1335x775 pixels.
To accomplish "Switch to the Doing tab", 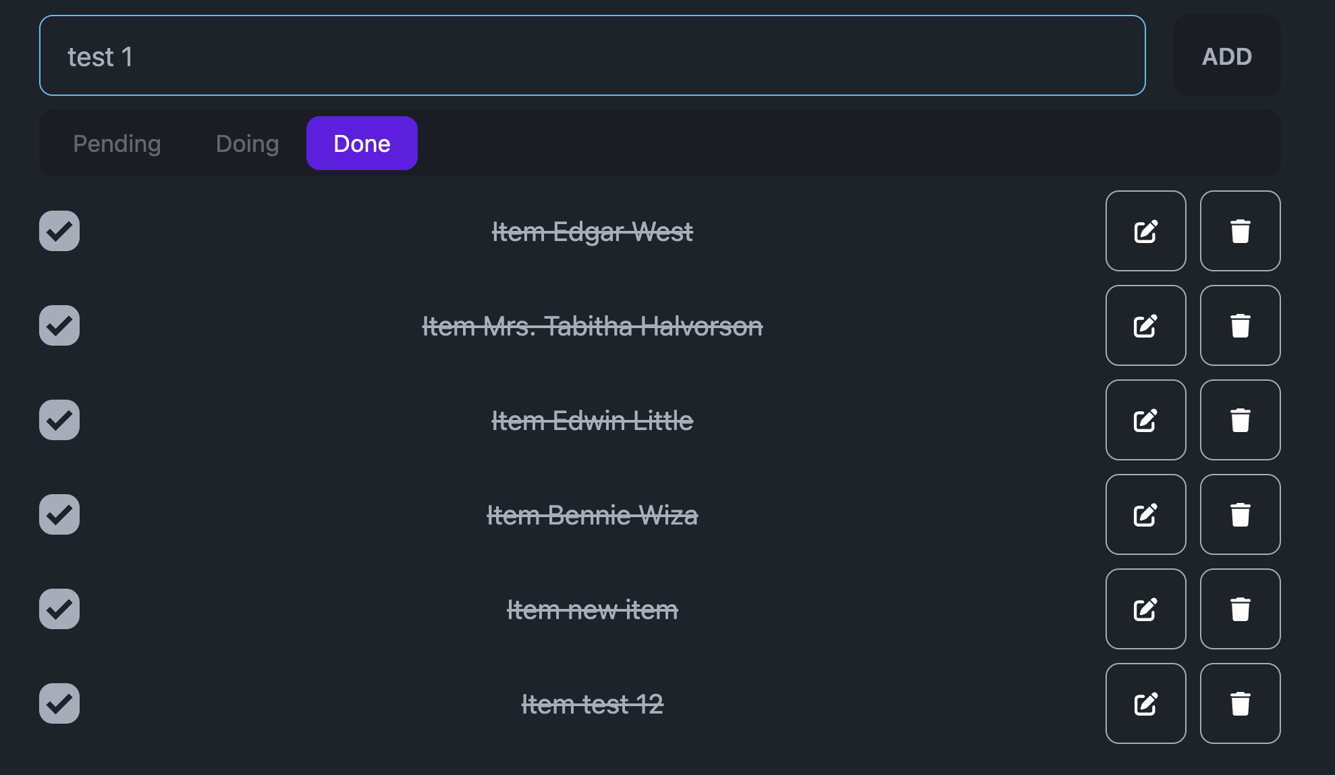I will pyautogui.click(x=247, y=143).
